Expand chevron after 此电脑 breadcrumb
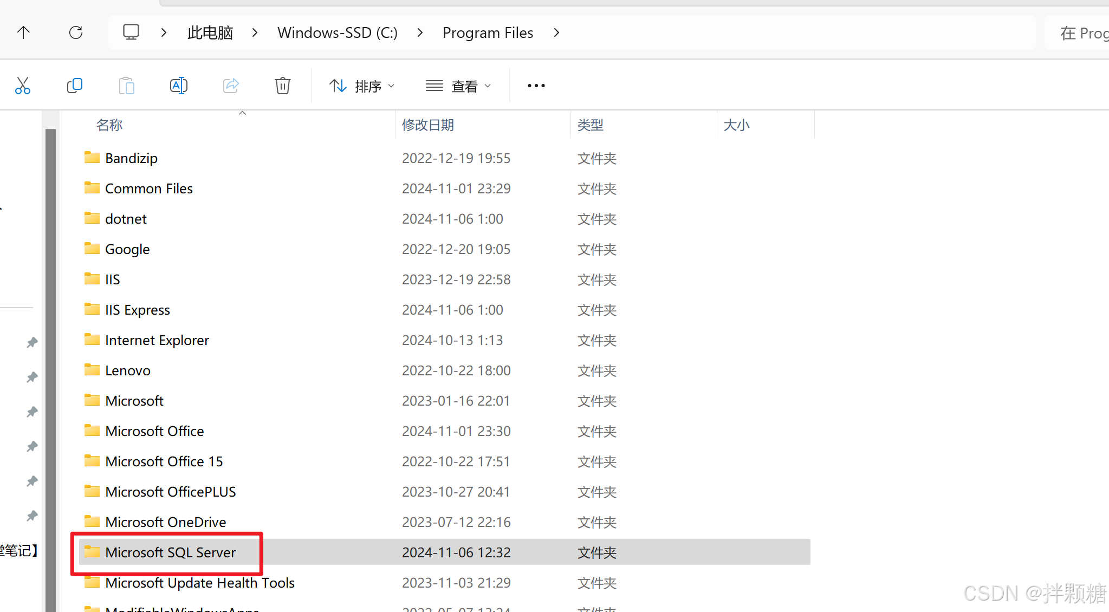 pyautogui.click(x=255, y=32)
